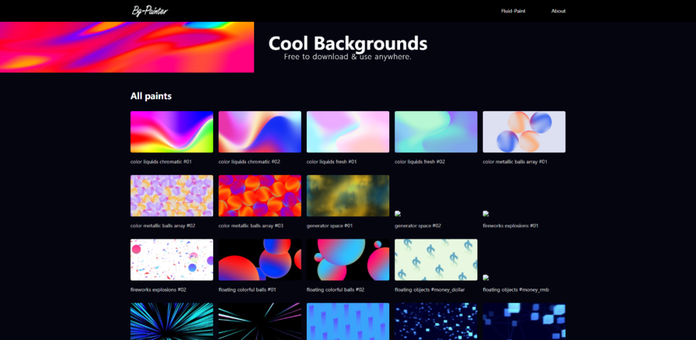
Task: Click 'Free to download & use anywhere.' subtitle
Action: pos(348,57)
